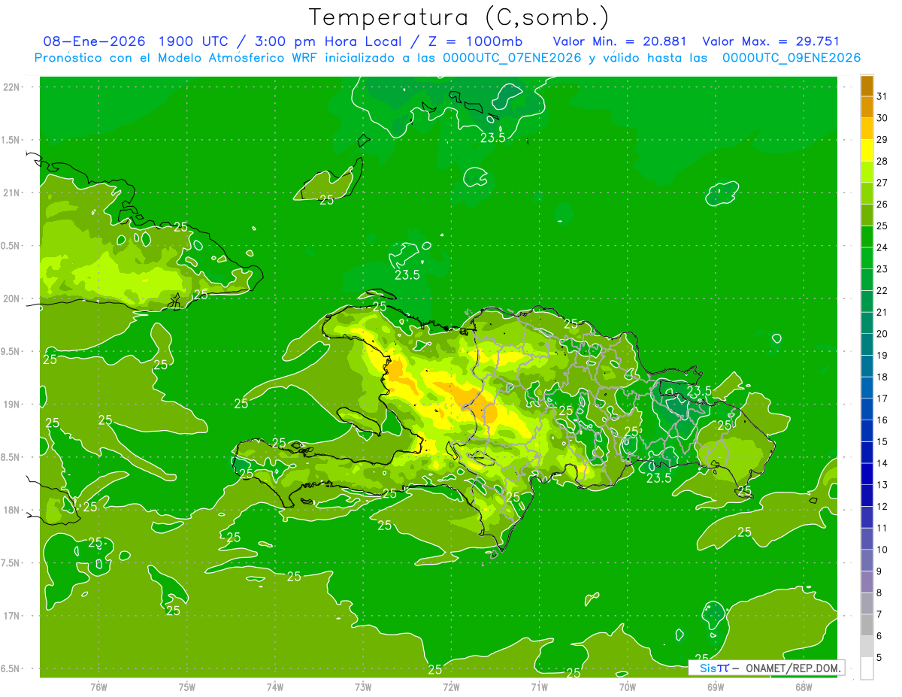The image size is (902, 697).
Task: Click the truncated '7.5N' latitude label
Action: click(11, 563)
